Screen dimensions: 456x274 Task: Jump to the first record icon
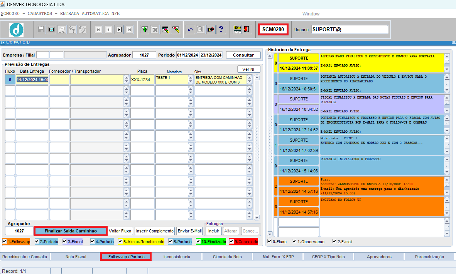[x=99, y=30]
